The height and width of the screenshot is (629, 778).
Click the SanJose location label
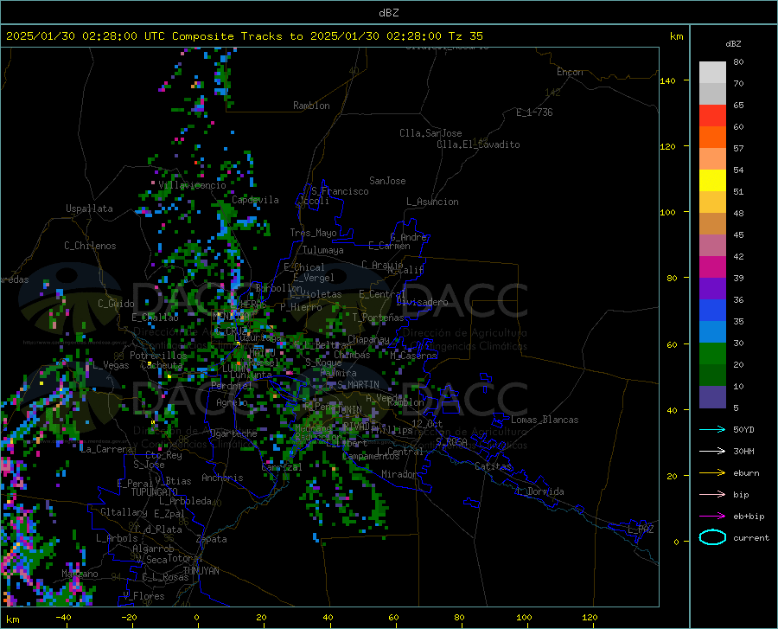(x=387, y=181)
